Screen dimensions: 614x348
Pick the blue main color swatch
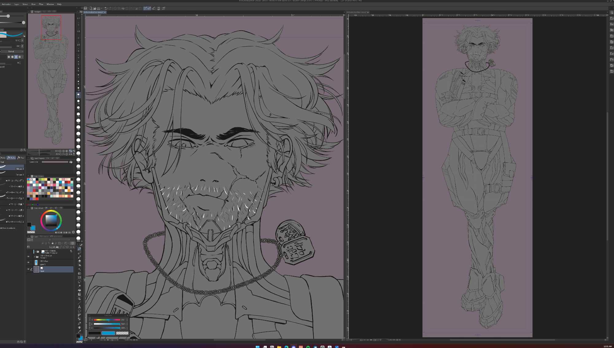point(33,228)
